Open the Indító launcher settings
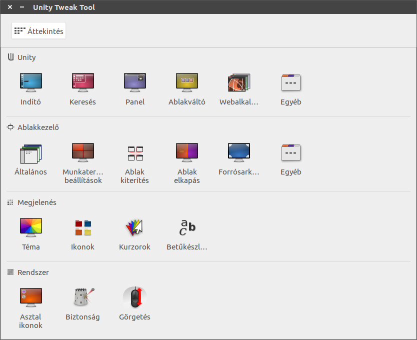The image size is (417, 340). tap(31, 89)
